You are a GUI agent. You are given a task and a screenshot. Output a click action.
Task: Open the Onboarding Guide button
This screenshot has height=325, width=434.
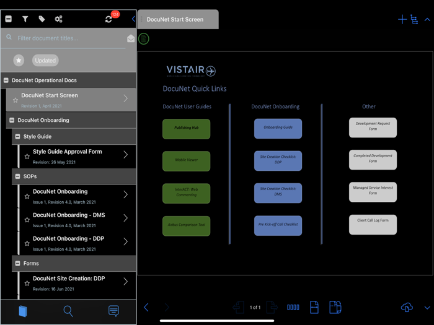(x=278, y=129)
